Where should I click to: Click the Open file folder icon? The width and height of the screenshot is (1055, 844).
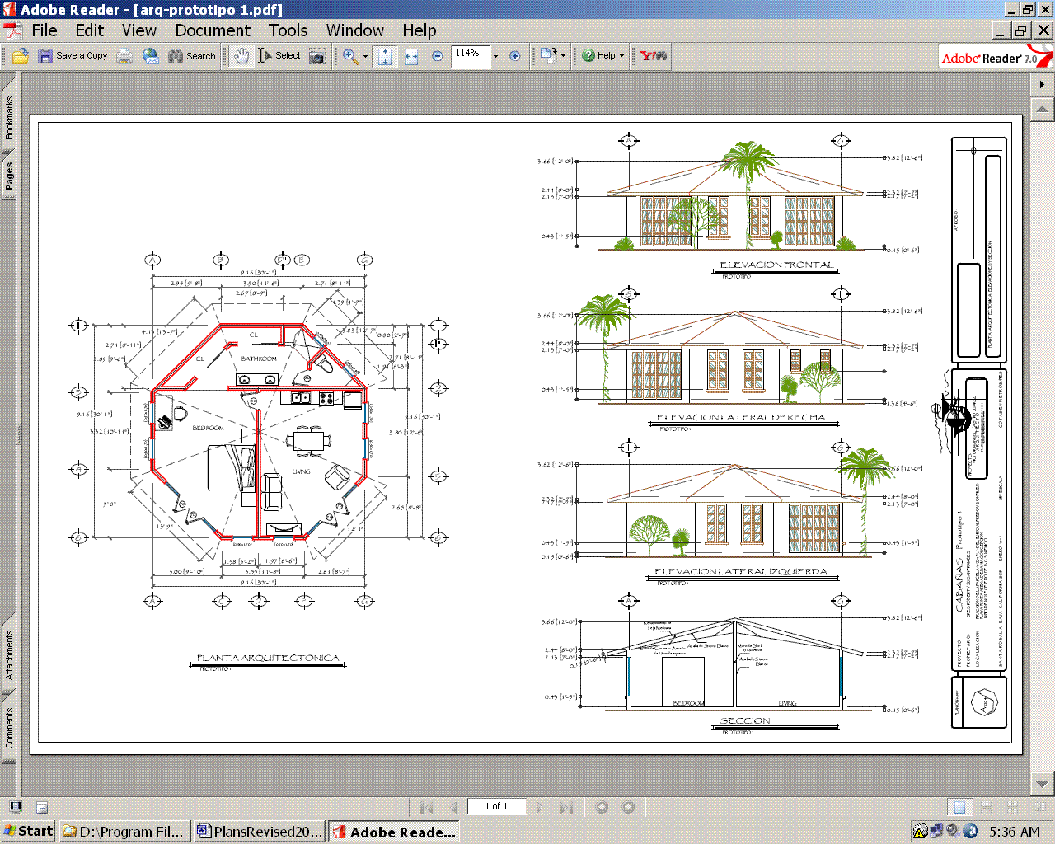21,56
